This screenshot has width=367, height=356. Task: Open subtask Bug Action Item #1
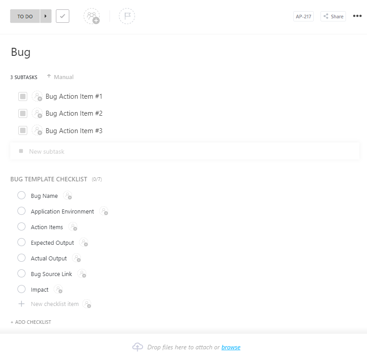pos(74,96)
